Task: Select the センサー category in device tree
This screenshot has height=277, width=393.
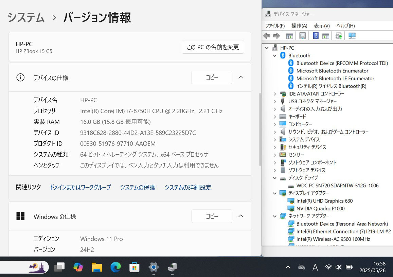Action: [x=296, y=155]
